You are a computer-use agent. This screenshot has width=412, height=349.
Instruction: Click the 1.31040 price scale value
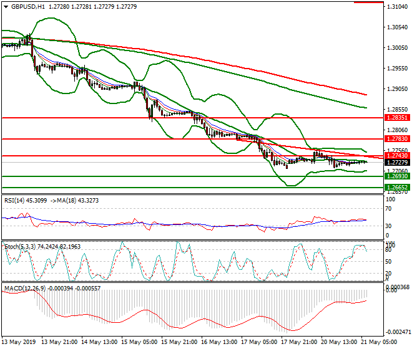(x=398, y=7)
